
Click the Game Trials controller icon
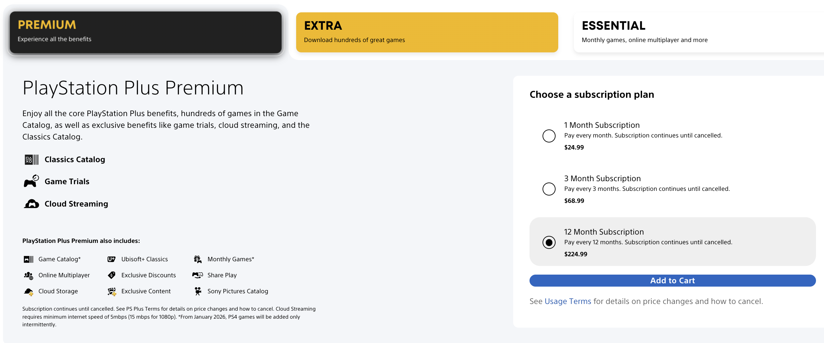click(31, 182)
